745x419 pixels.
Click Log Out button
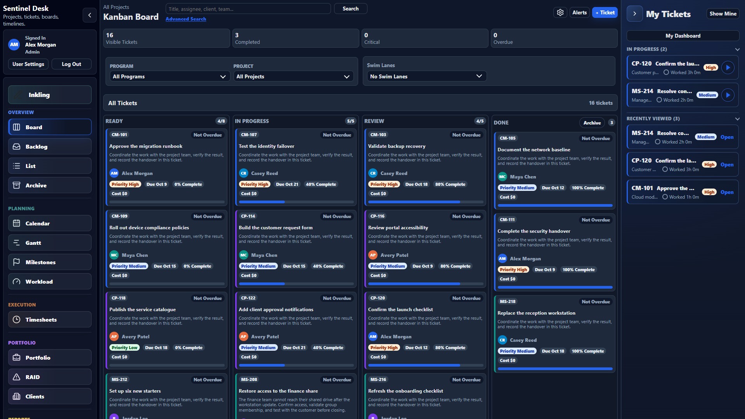[71, 64]
